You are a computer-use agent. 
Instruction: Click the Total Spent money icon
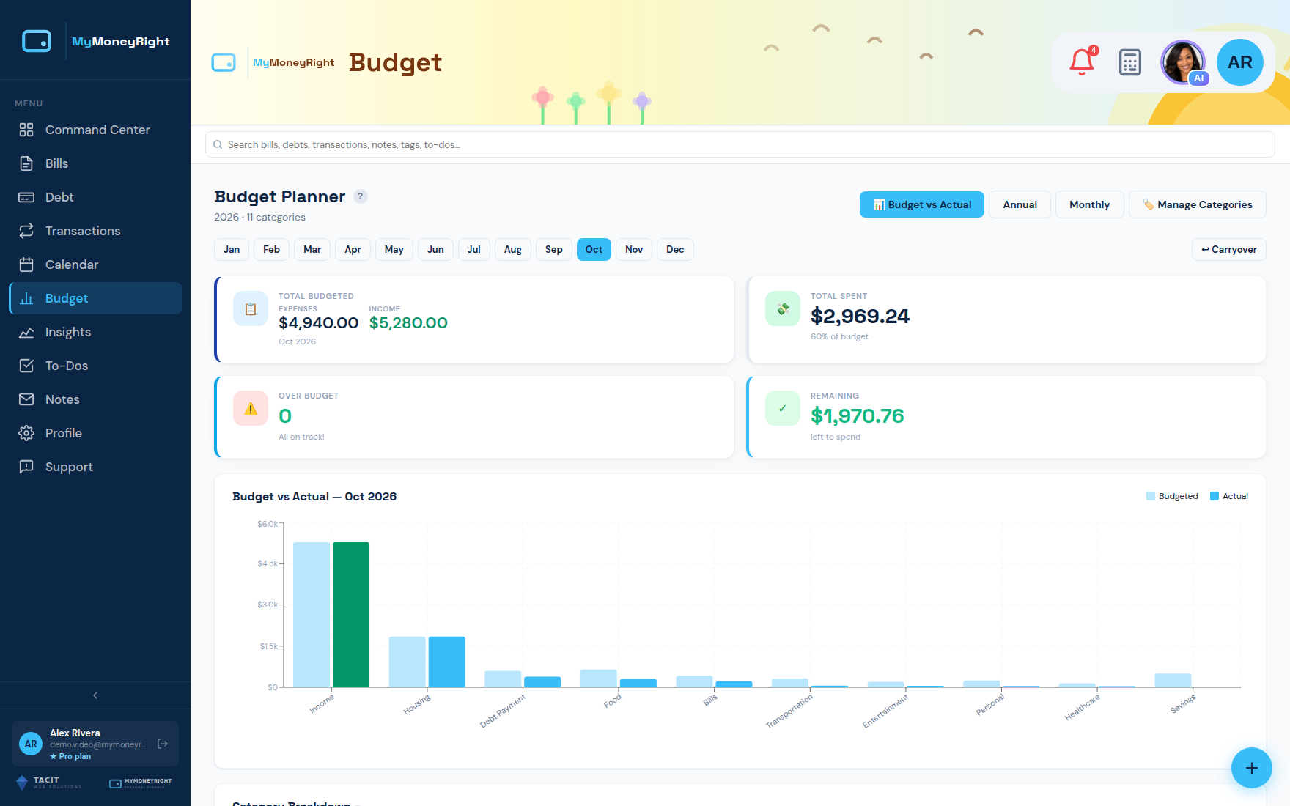783,308
